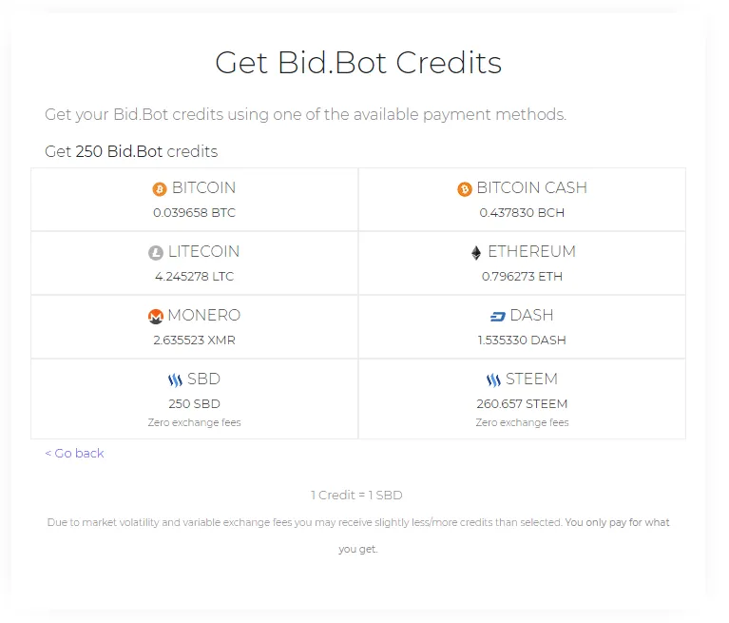
Task: Go back to the previous page
Action: [x=74, y=453]
